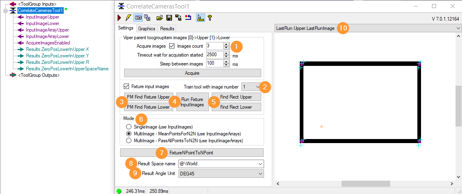Switch to the Graphics tab

coord(146,29)
